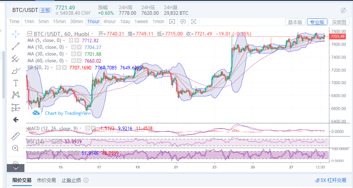Screen dimensions: 353x188
Task: Choose the pitchfork drawing tool
Action: click(16, 58)
